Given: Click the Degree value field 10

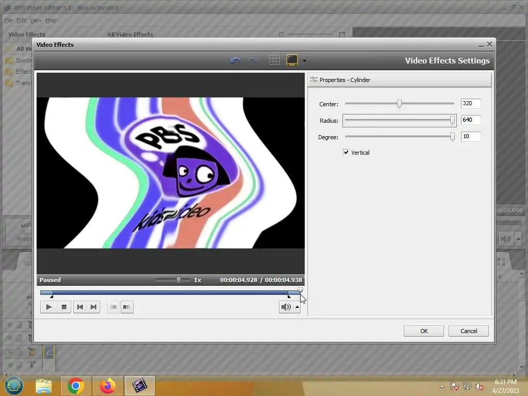Looking at the screenshot, I should (x=471, y=136).
